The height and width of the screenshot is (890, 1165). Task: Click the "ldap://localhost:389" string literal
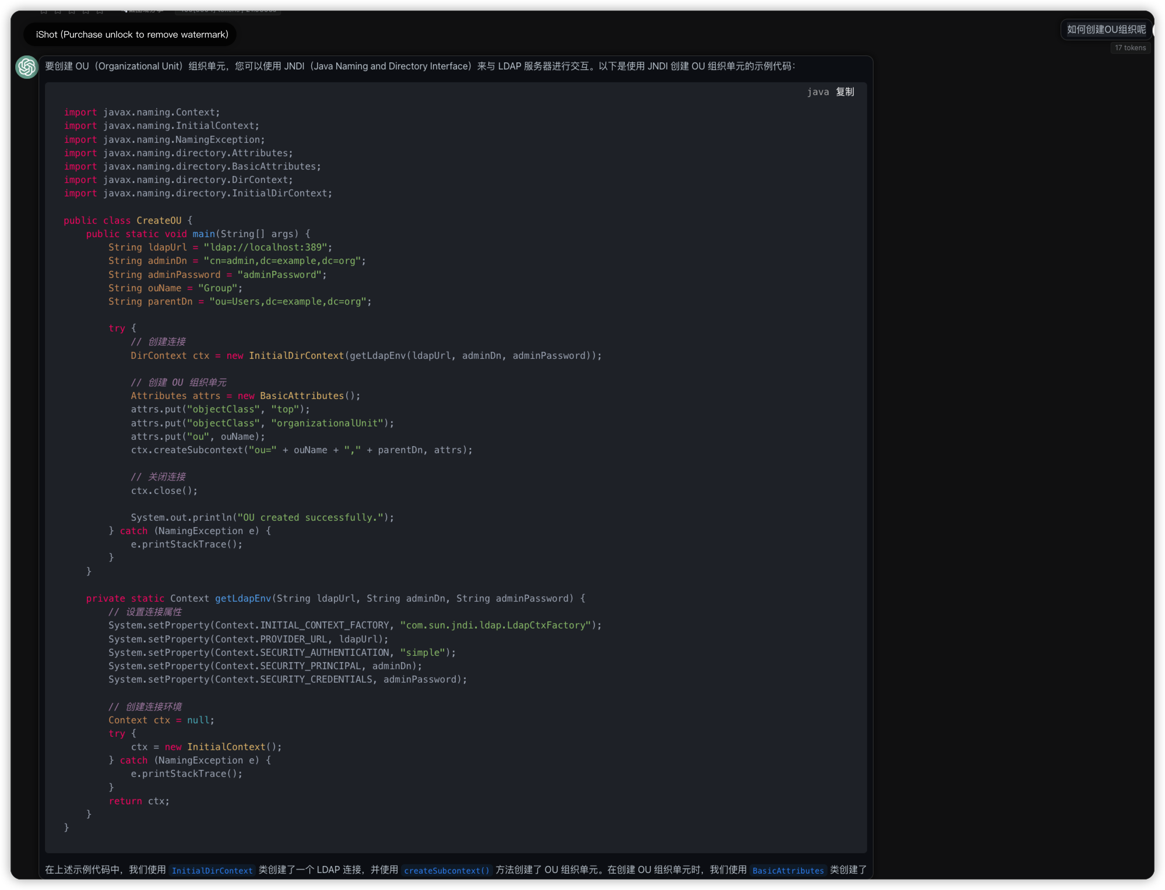tap(265, 248)
